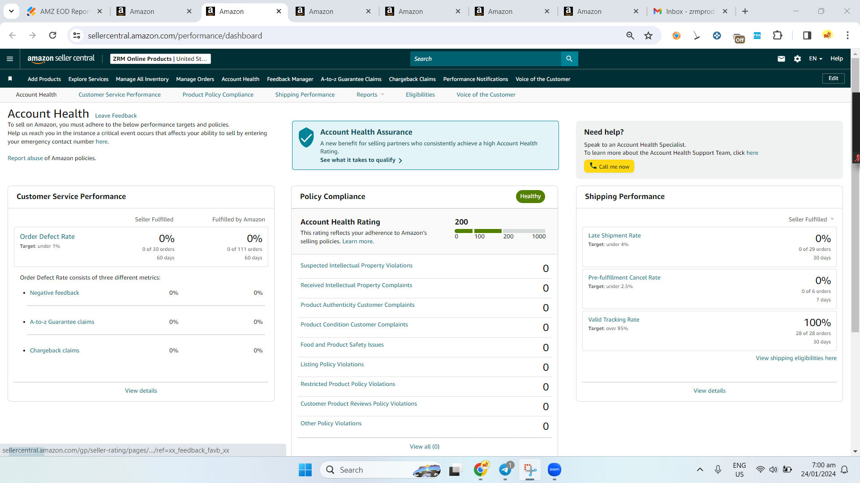Open the browser extensions puzzle icon
The width and height of the screenshot is (860, 483).
point(778,35)
